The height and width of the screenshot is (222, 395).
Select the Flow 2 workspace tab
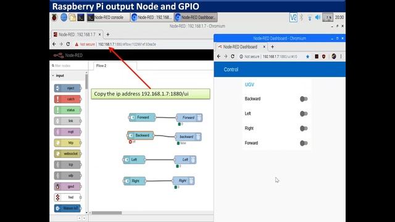click(115, 66)
